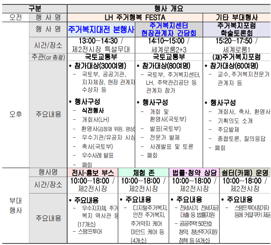This screenshot has width=271, height=245.
Task: Click the '행사 개요' header cell
Action: click(x=169, y=8)
